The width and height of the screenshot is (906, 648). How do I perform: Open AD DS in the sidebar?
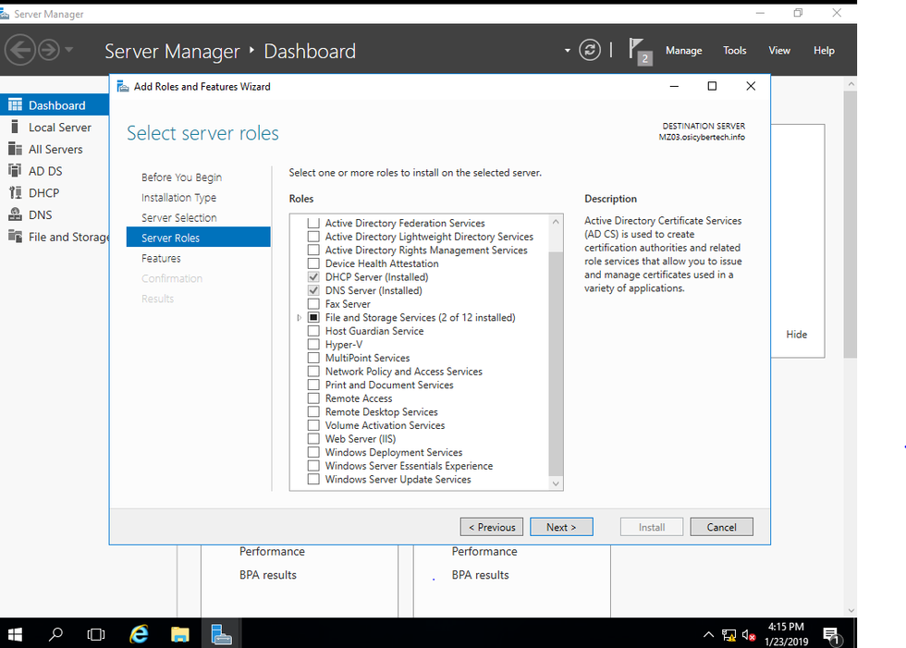click(55, 171)
